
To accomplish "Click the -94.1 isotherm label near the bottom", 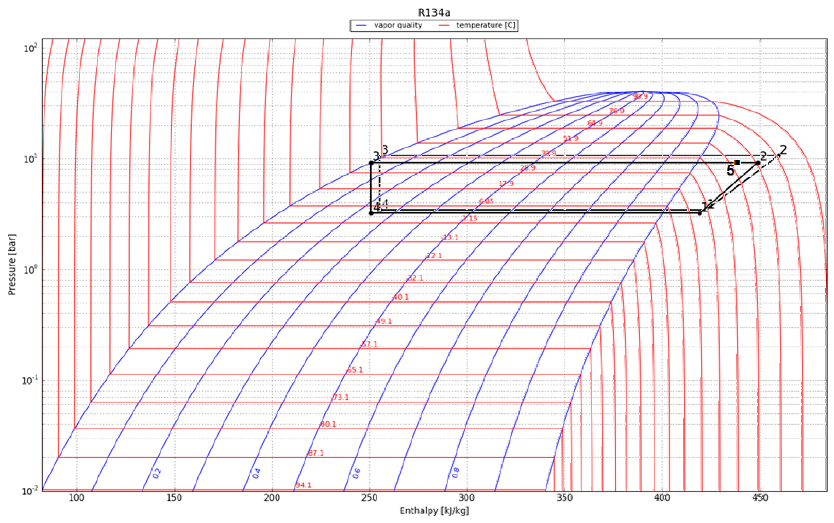I will pyautogui.click(x=303, y=485).
